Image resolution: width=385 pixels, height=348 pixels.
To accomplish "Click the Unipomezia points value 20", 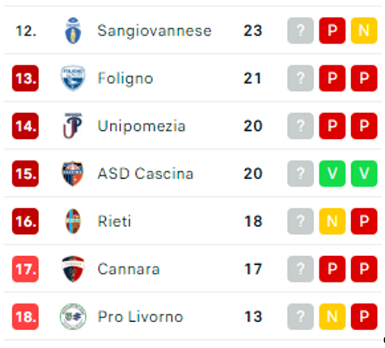I will coord(252,126).
